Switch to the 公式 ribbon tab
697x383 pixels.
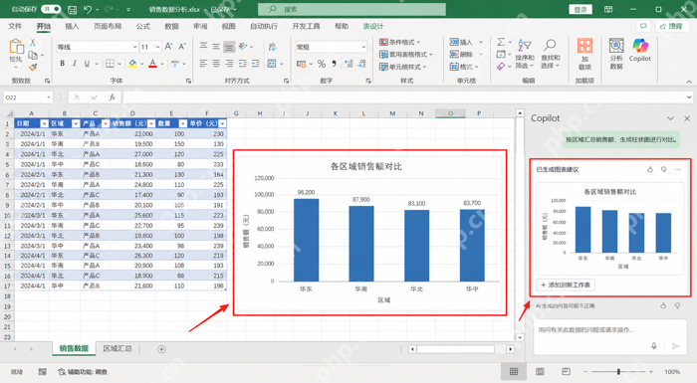142,26
